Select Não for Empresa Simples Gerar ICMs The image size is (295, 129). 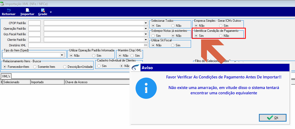(196, 26)
